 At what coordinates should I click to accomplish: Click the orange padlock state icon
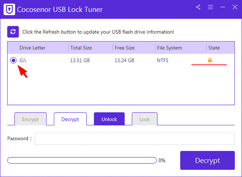pos(210,60)
